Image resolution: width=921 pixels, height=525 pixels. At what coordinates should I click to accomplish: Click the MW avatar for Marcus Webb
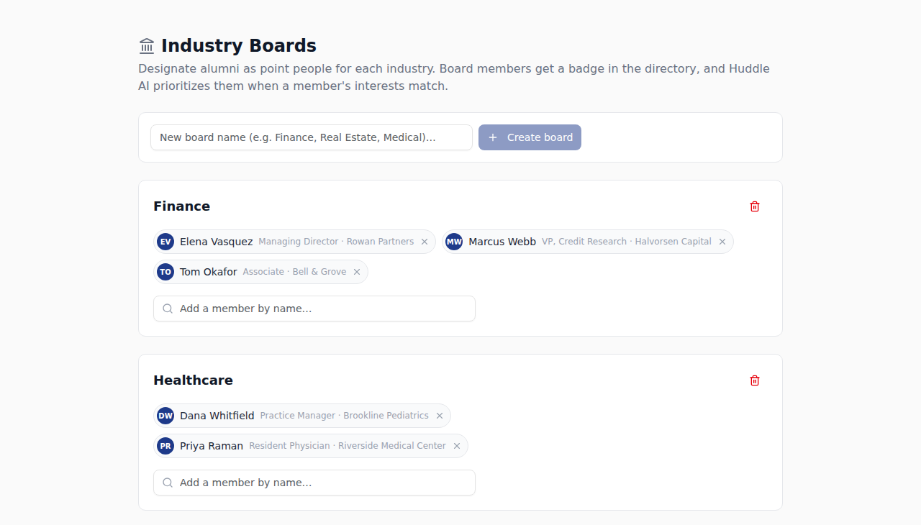454,242
